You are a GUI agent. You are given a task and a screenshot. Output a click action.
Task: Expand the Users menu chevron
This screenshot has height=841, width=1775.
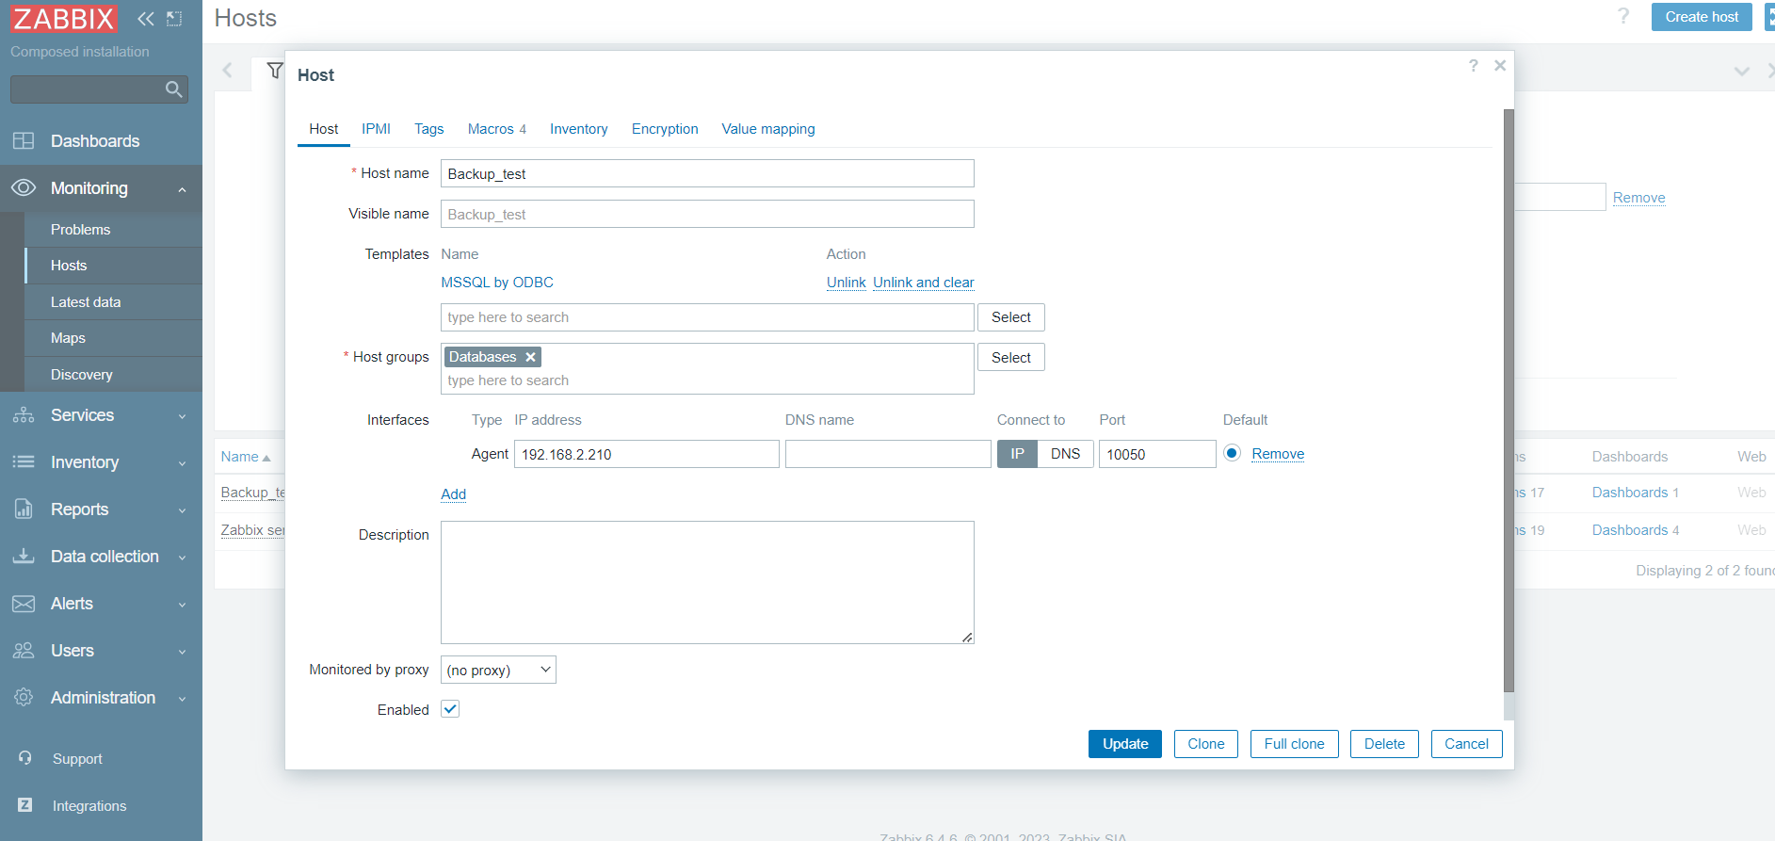[x=182, y=652]
